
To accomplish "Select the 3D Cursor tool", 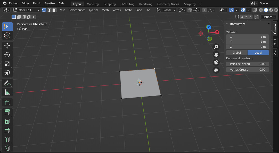I will click(7, 35).
